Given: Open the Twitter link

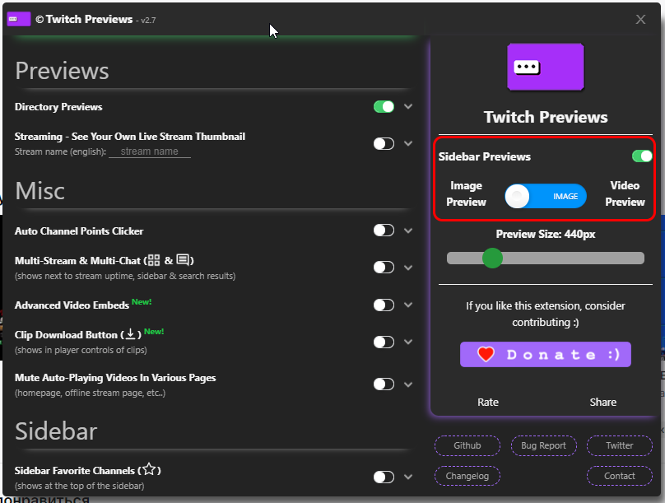Looking at the screenshot, I should 619,445.
